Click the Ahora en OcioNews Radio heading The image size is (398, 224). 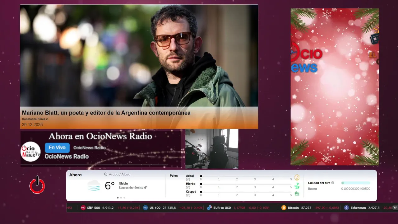click(100, 136)
